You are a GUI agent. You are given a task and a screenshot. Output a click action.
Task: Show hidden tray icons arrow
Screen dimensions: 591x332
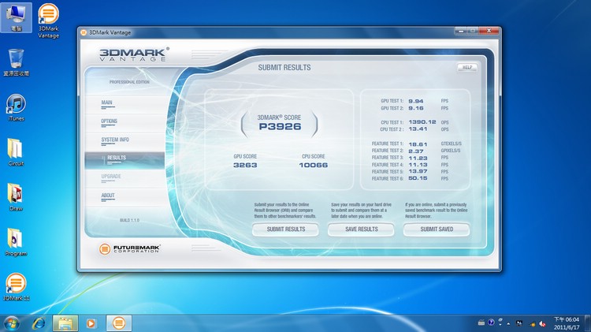[x=508, y=323]
